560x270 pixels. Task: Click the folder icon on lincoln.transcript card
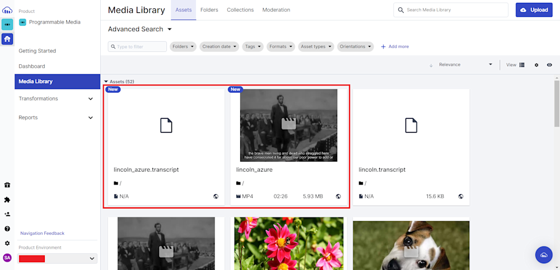pyautogui.click(x=361, y=183)
